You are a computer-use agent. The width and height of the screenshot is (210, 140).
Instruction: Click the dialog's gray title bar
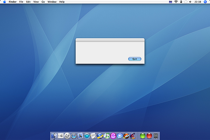click(110, 40)
